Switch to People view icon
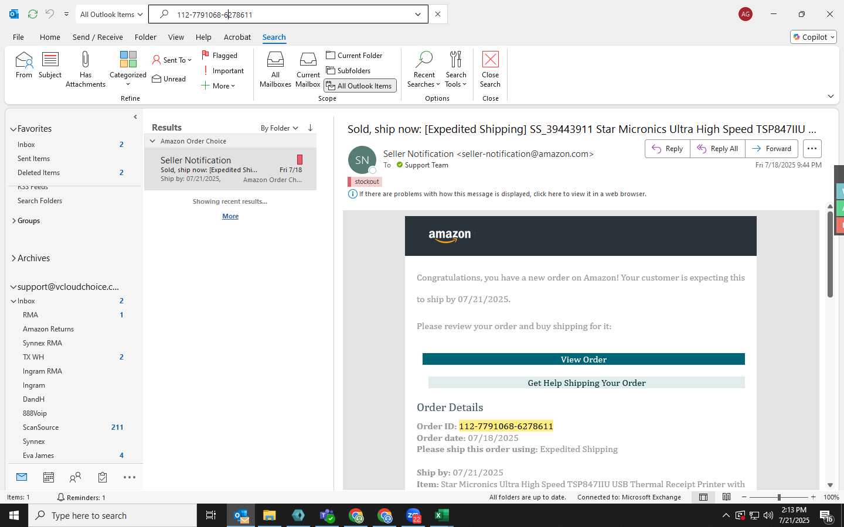 coord(75,477)
